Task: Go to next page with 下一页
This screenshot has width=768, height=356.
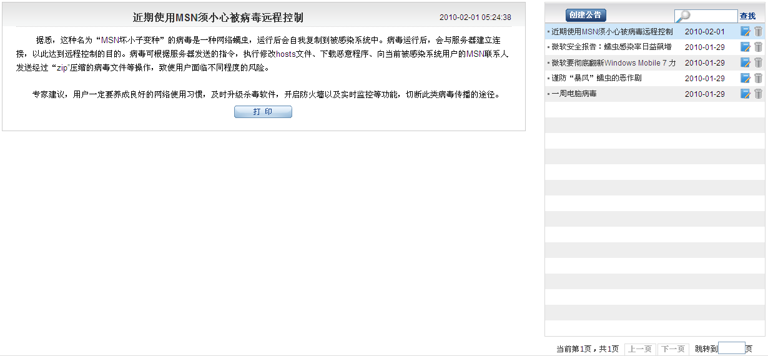Action: point(673,349)
